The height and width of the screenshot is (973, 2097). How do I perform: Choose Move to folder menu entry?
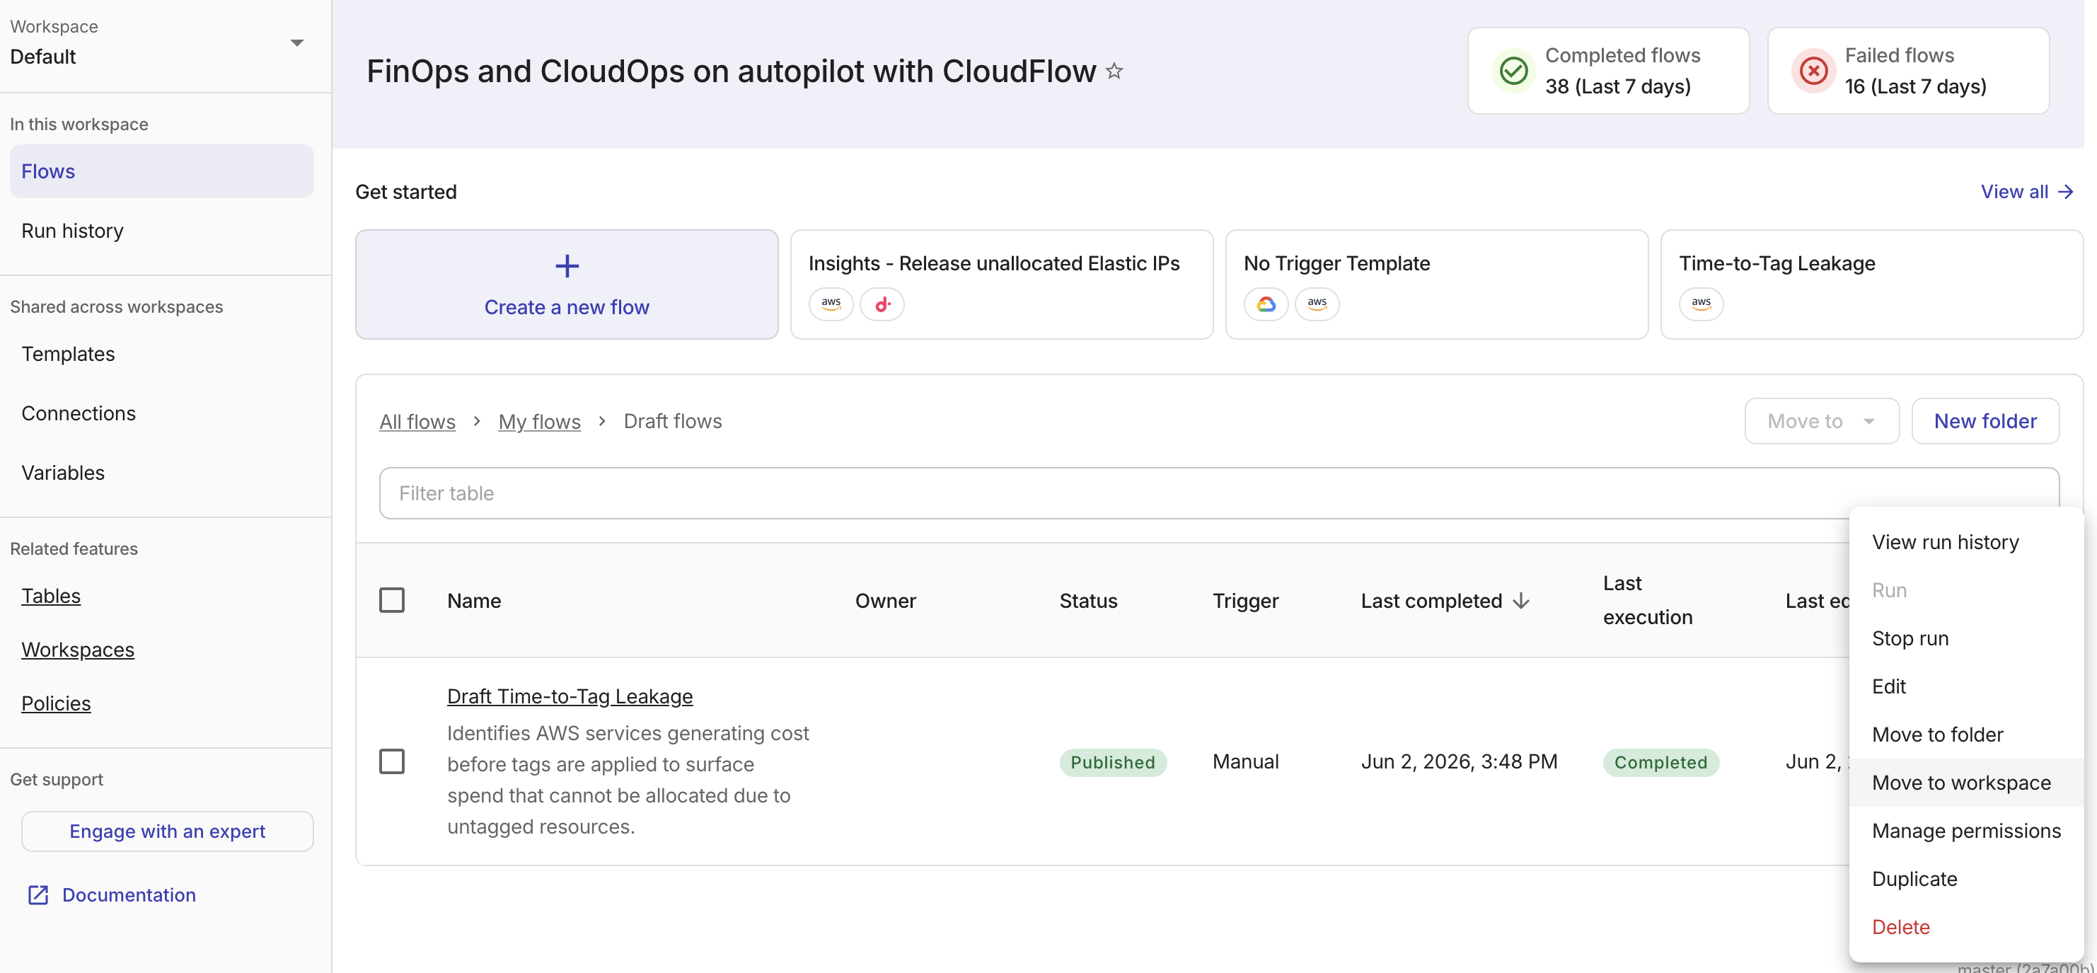[x=1967, y=735]
